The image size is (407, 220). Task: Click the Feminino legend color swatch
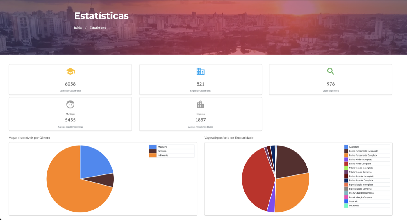pos(153,151)
